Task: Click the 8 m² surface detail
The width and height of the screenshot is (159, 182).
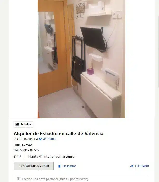Action: (17, 156)
